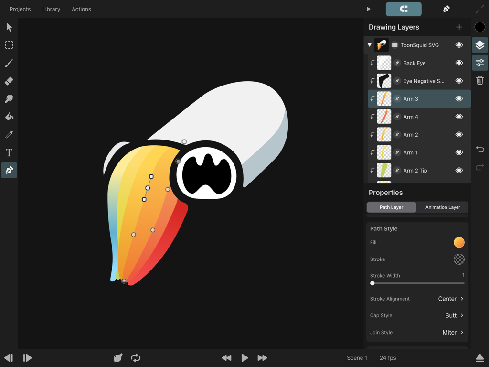Screen dimensions: 489x367
Task: Select the Pen tool in the toolbar
Action: tap(9, 170)
